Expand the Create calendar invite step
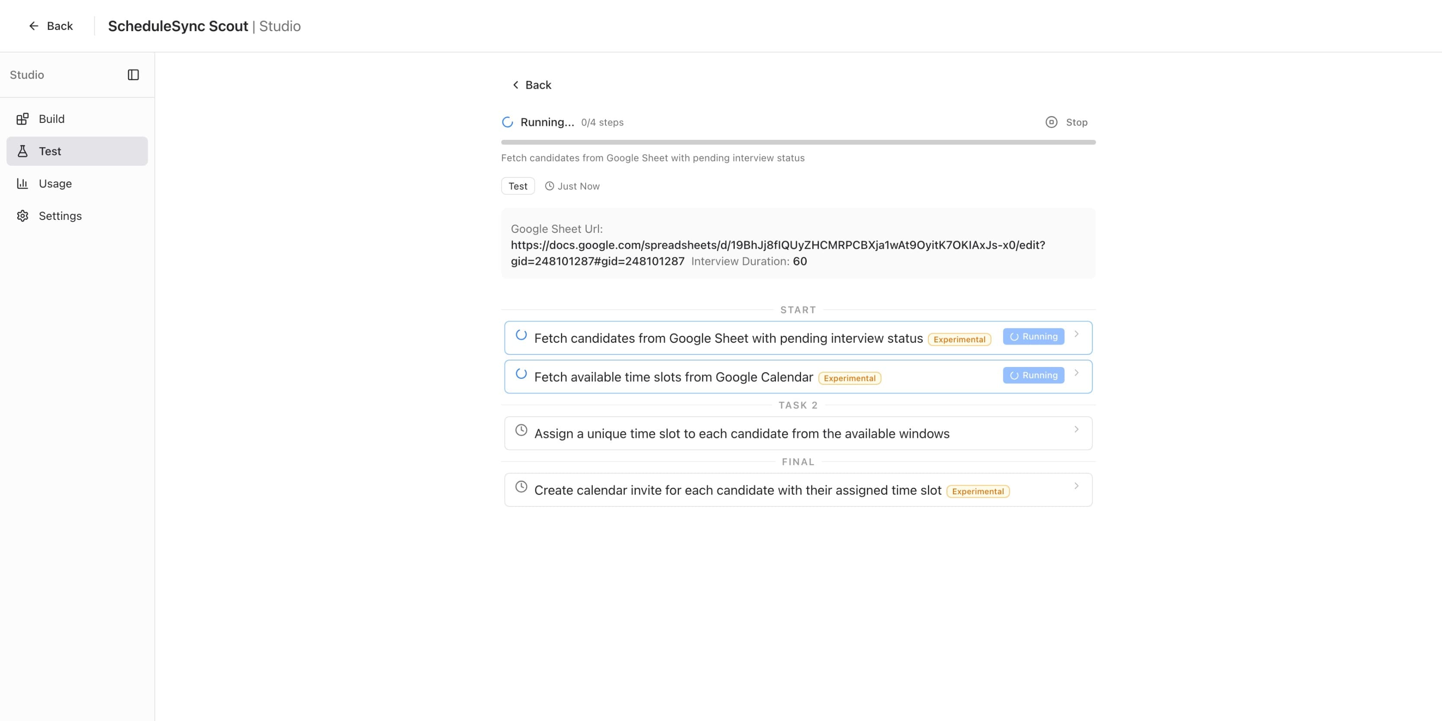 click(1076, 486)
